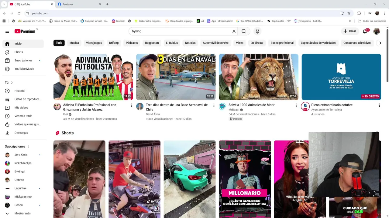
Task: Open the browser tab search dropdown
Action: point(4,4)
